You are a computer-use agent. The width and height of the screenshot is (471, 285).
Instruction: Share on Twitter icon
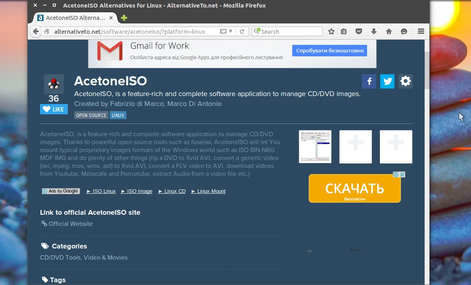pos(387,81)
